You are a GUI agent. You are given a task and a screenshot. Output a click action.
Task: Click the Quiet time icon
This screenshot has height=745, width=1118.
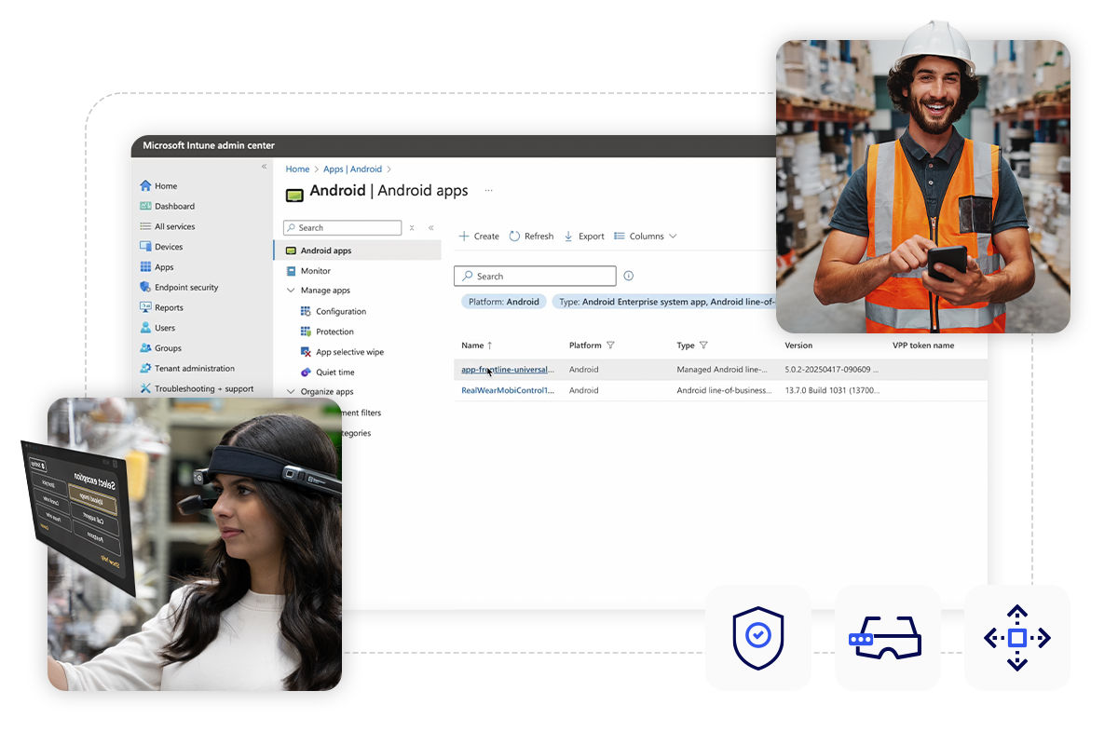[x=306, y=372]
